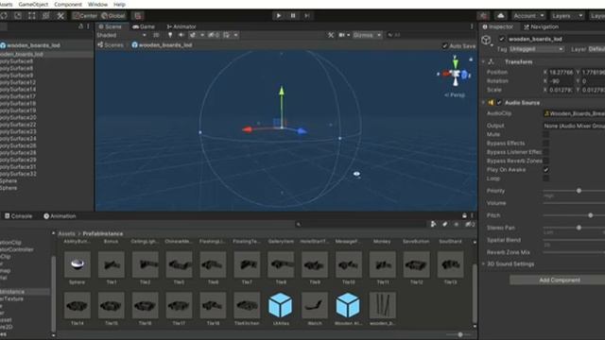This screenshot has height=340, width=605.
Task: Click the search by label icon
Action: click(x=445, y=224)
